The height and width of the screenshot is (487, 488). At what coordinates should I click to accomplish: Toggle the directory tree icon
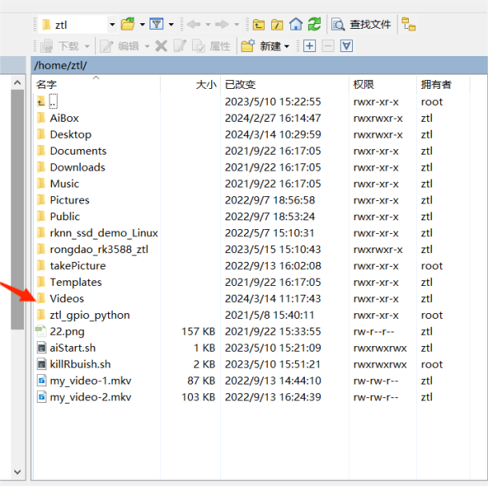pyautogui.click(x=409, y=24)
